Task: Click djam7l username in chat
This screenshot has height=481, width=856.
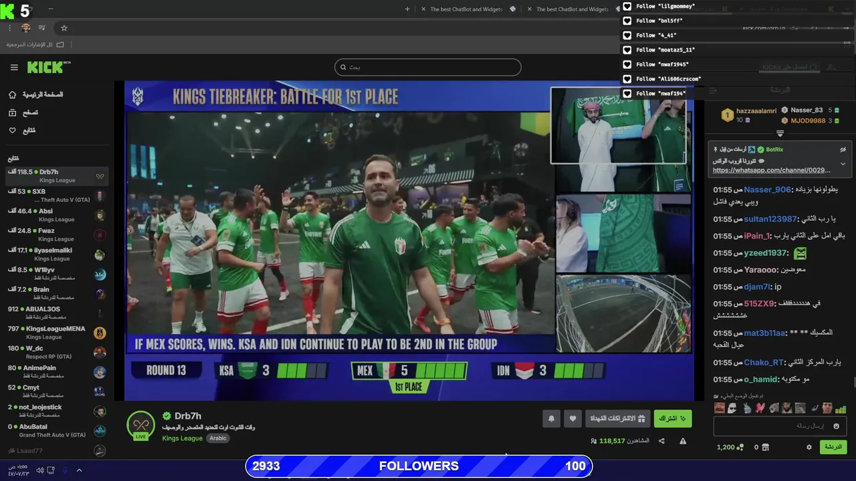Action: pos(758,287)
